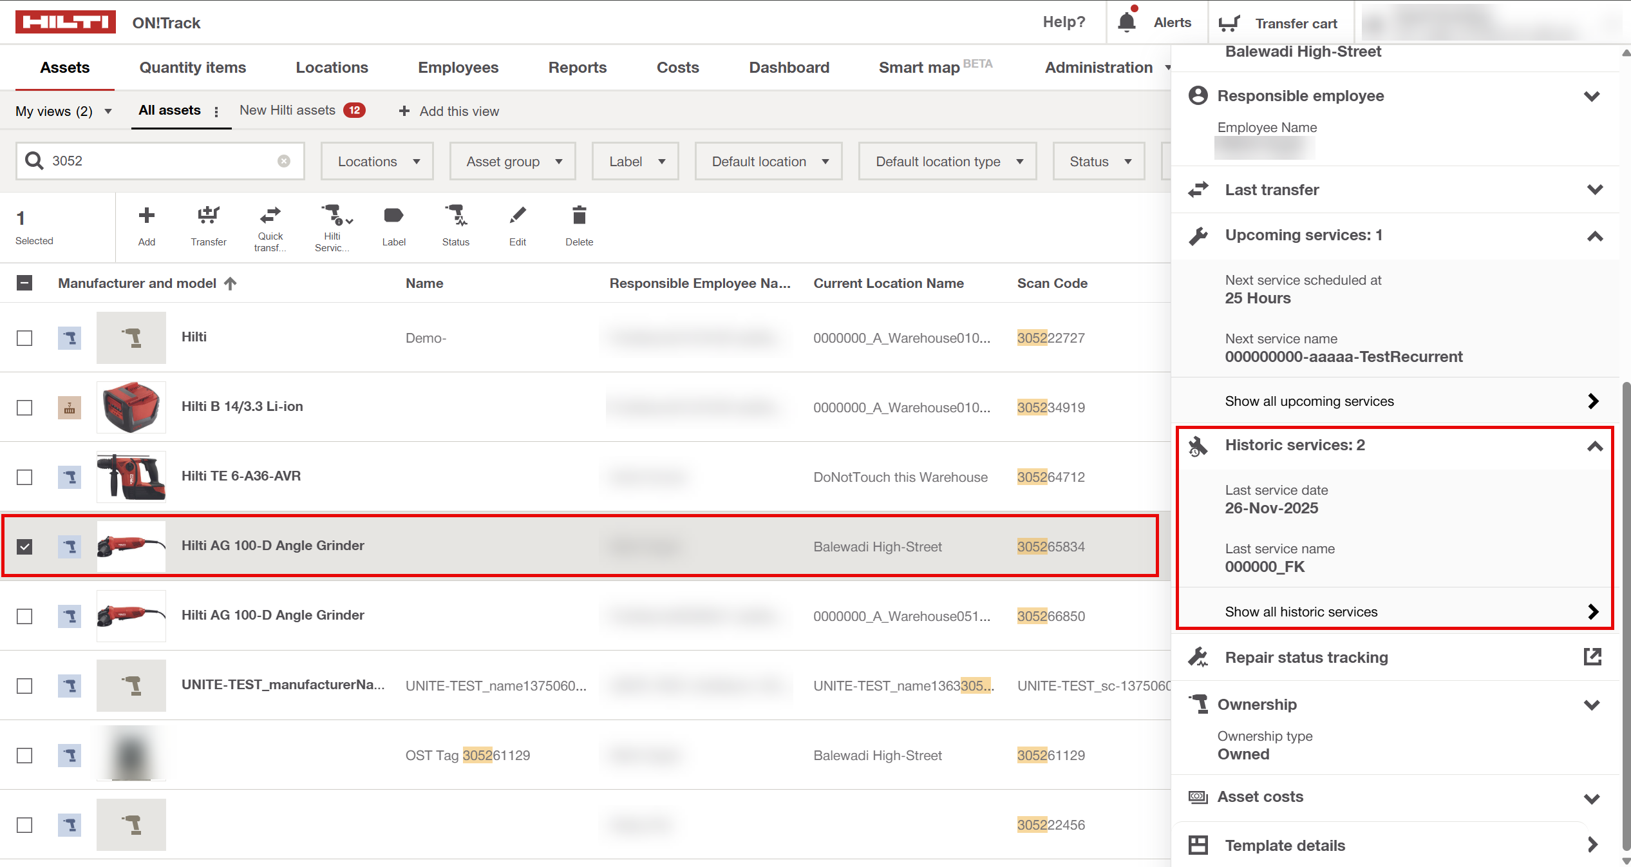The height and width of the screenshot is (867, 1631).
Task: Collapse the Historic services section
Action: pos(1594,446)
